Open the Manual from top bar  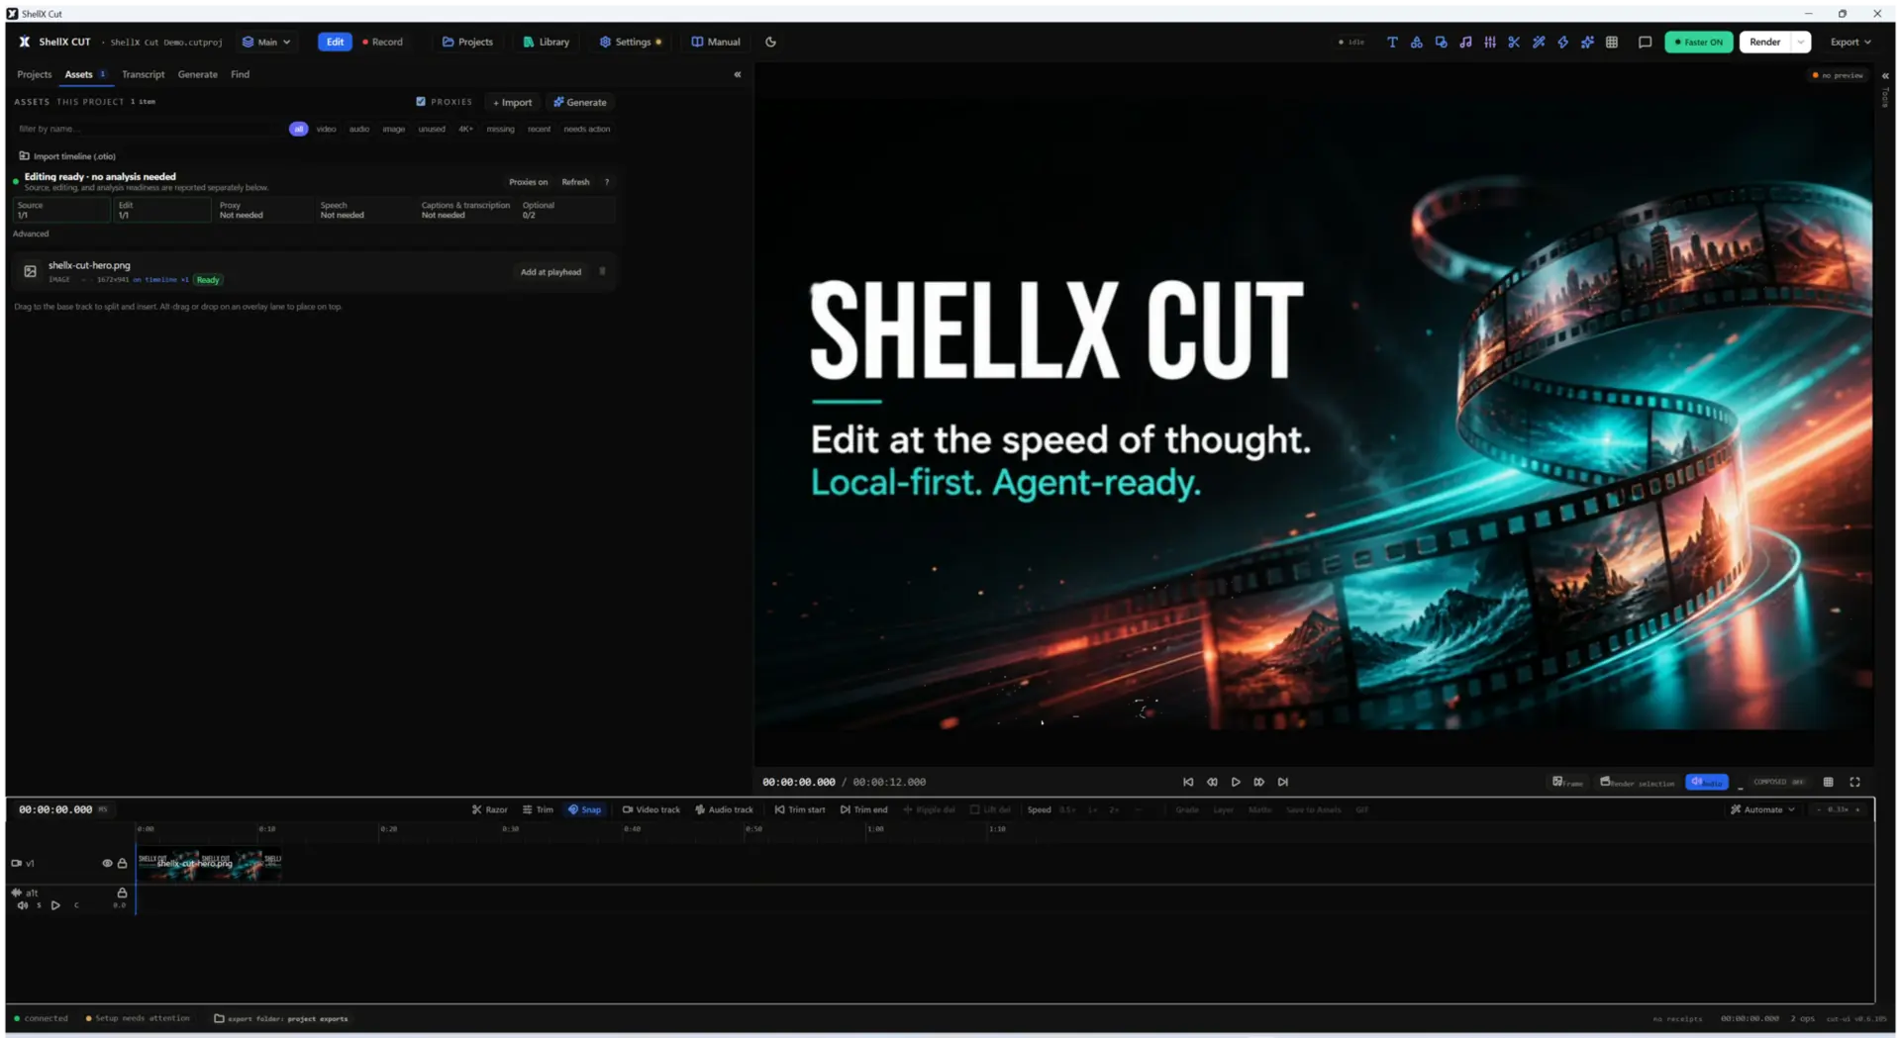[715, 42]
